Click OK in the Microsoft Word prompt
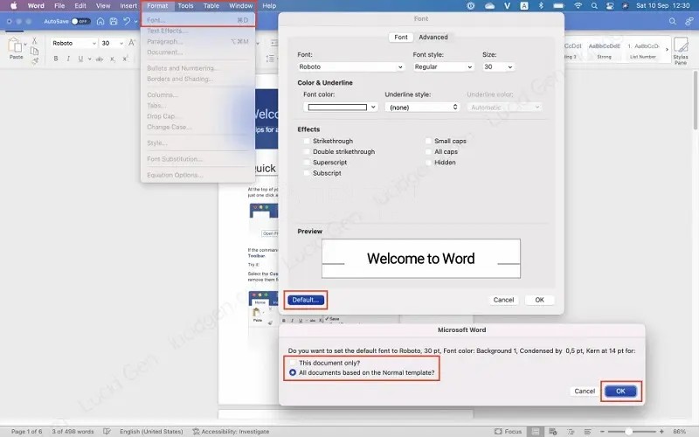The image size is (699, 437). 619,391
